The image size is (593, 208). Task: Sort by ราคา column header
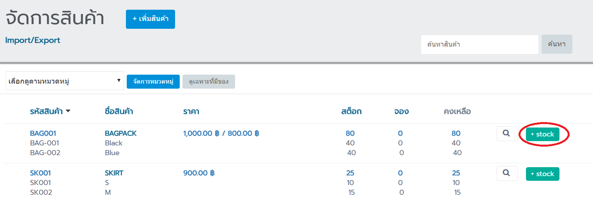coord(191,112)
